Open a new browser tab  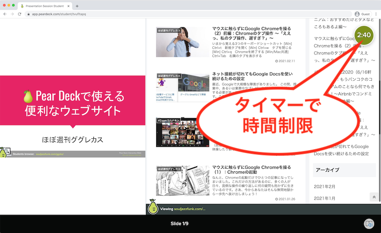(77, 6)
